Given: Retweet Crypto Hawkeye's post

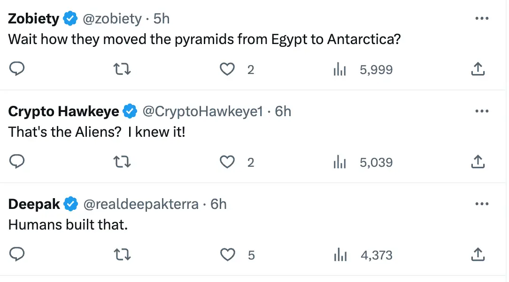Looking at the screenshot, I should tap(122, 162).
